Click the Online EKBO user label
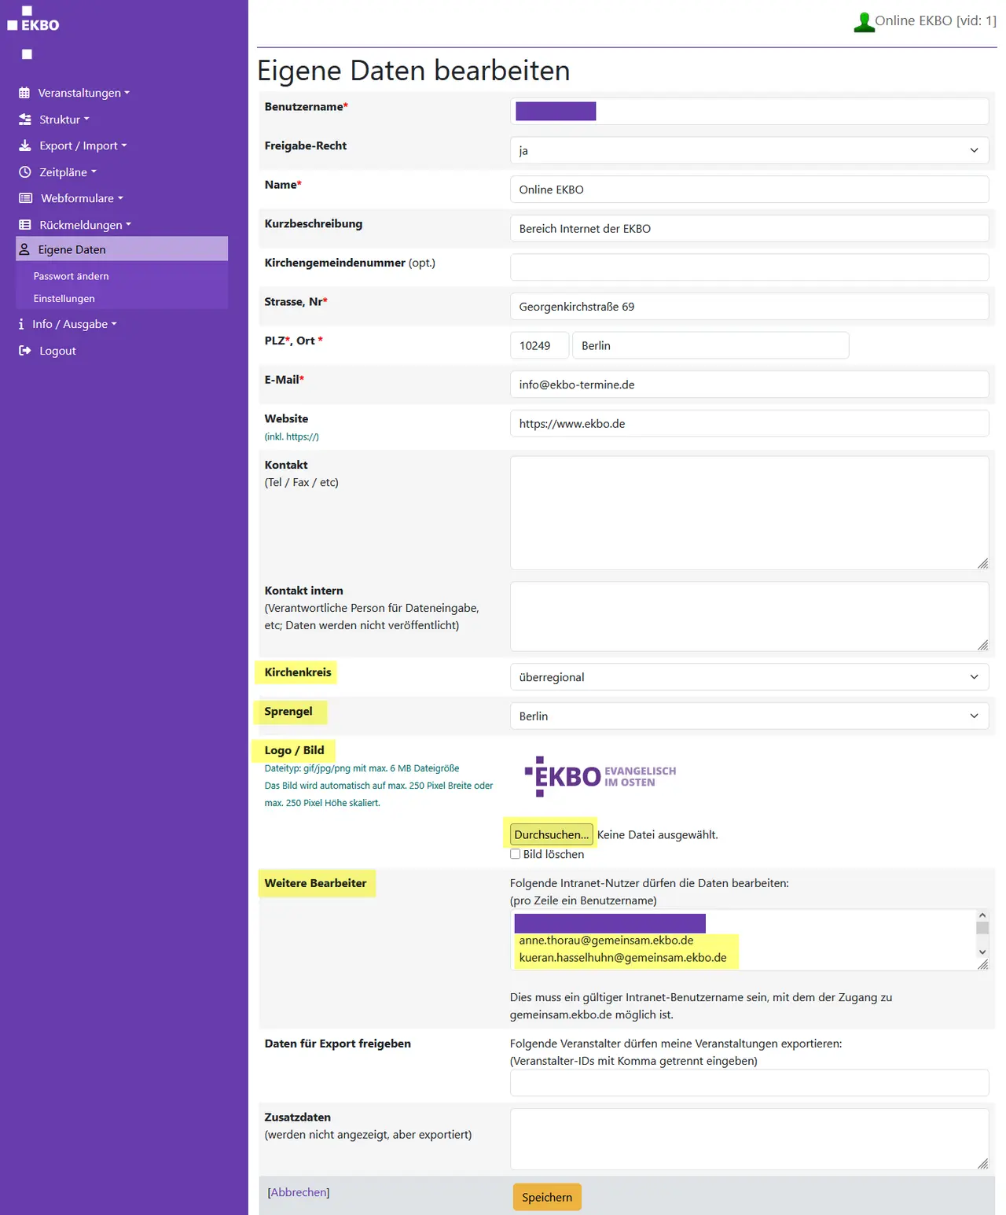 tap(935, 21)
